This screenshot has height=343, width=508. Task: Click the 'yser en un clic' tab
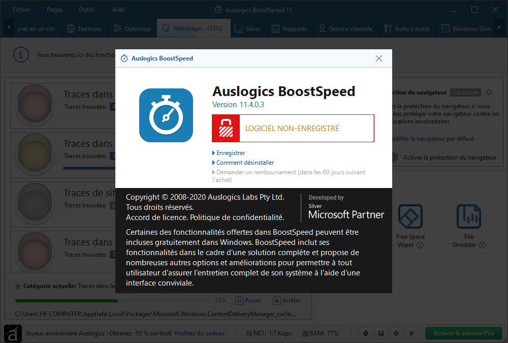(36, 29)
